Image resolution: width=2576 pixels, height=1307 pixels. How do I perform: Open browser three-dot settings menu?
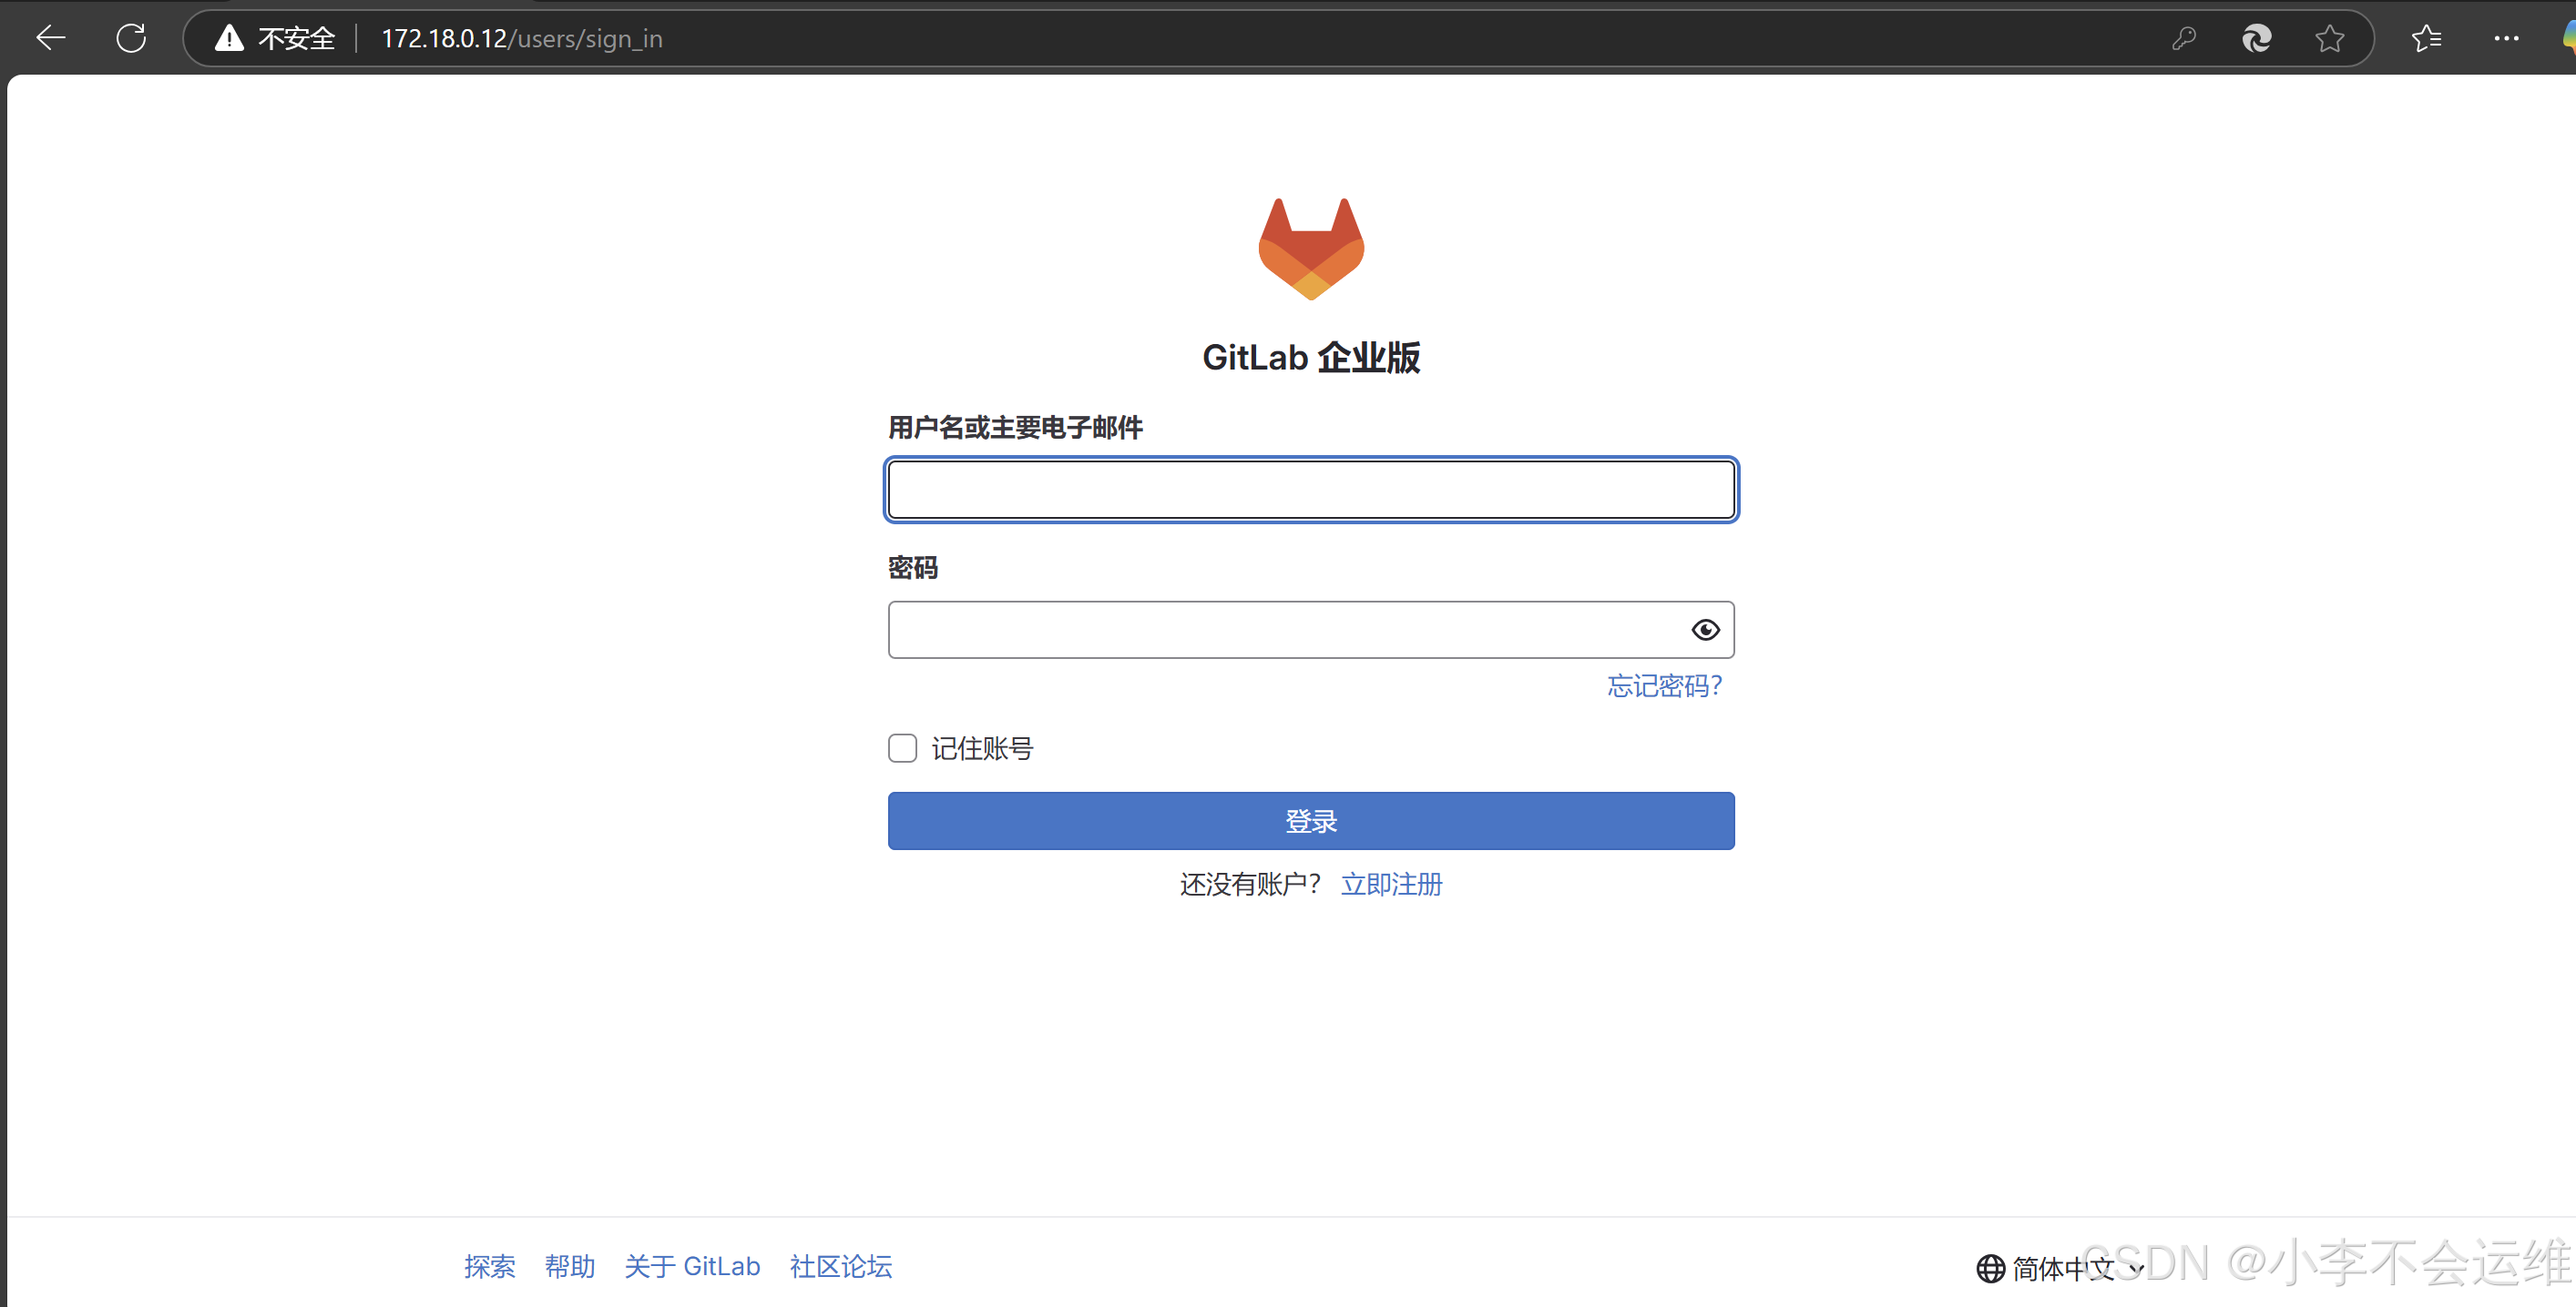2506,38
